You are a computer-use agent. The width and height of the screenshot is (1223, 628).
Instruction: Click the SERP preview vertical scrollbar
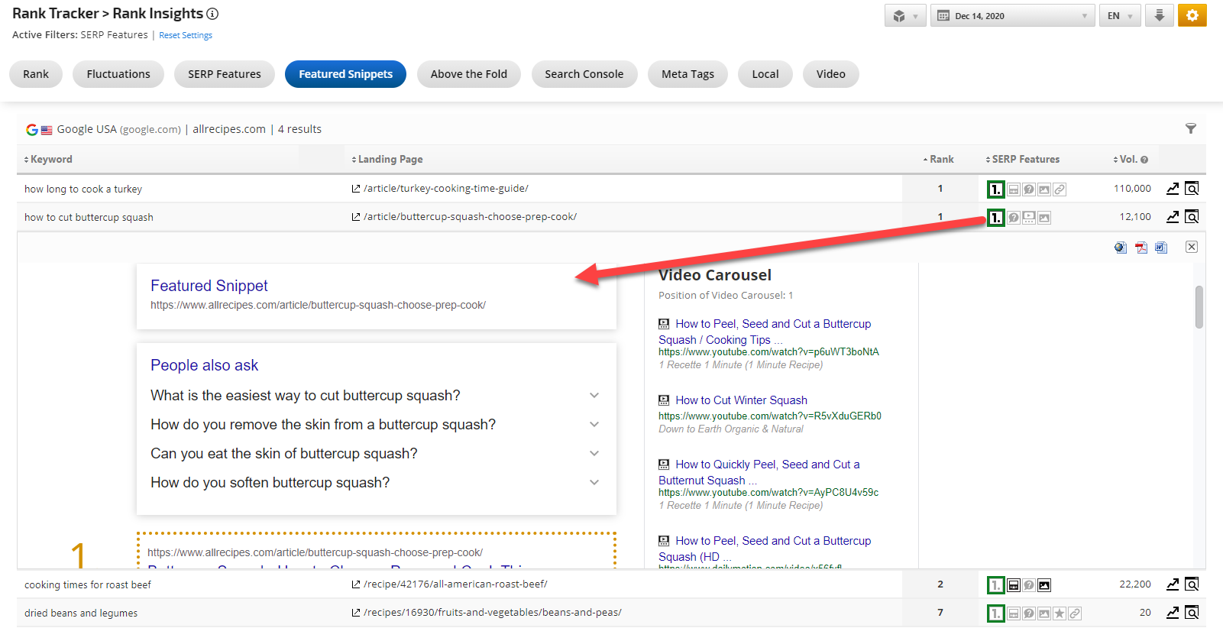point(1199,307)
